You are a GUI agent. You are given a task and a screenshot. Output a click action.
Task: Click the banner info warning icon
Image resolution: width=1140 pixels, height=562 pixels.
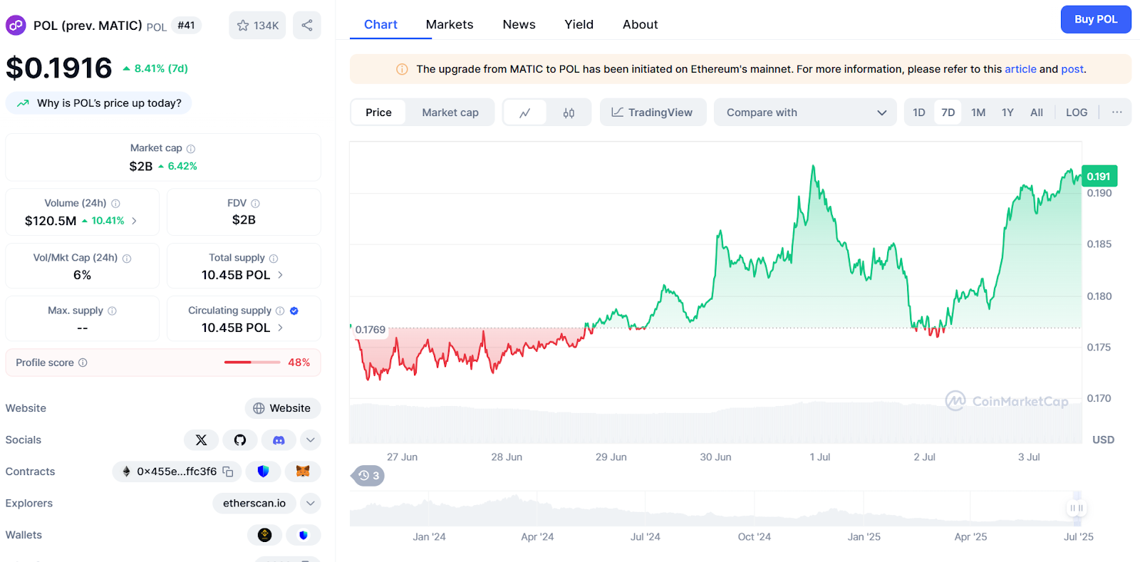coord(402,70)
